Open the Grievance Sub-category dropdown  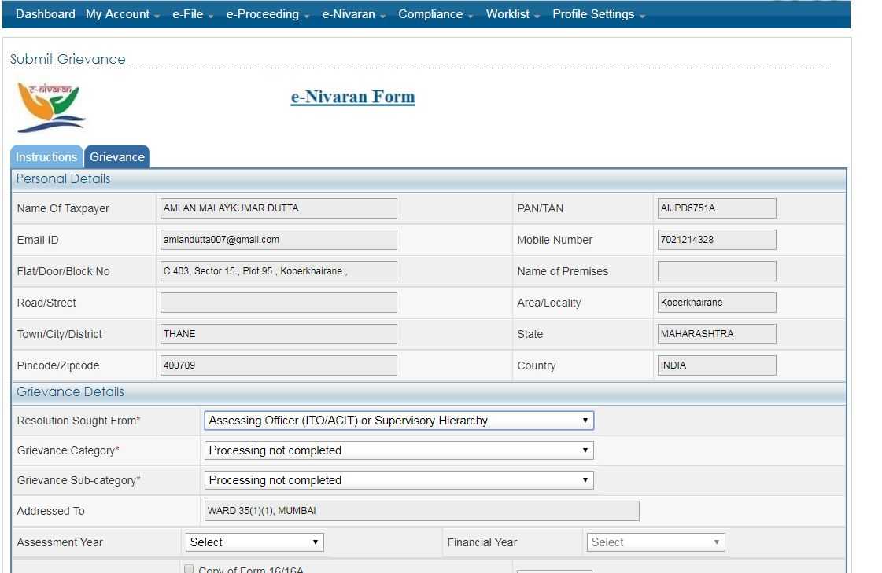399,479
